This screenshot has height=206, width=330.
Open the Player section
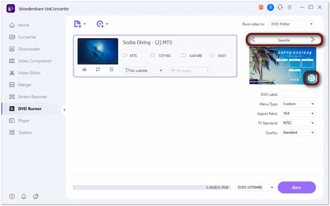[x=19, y=121]
